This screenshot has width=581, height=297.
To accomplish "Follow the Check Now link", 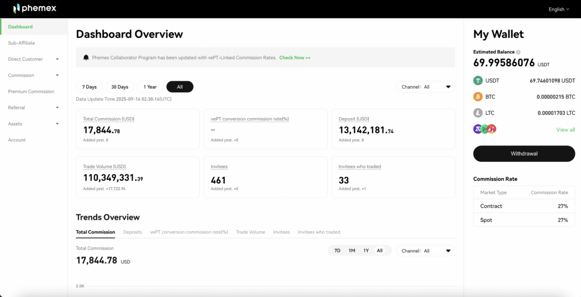I will click(294, 58).
